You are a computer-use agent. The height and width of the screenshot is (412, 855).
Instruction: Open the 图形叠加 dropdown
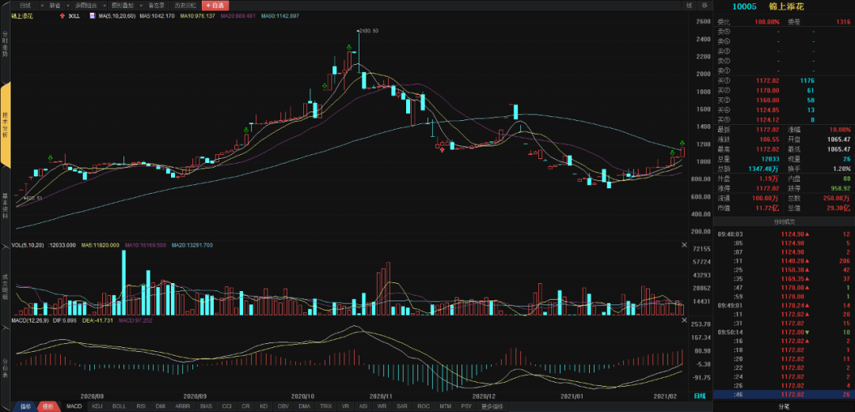[122, 6]
